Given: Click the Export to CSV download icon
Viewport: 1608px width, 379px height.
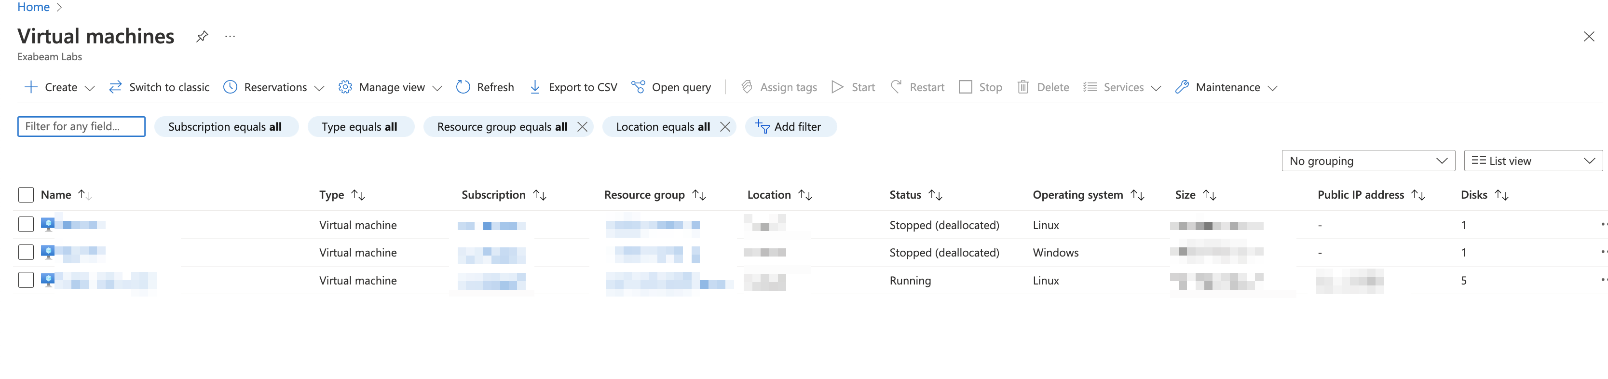Looking at the screenshot, I should (x=535, y=87).
